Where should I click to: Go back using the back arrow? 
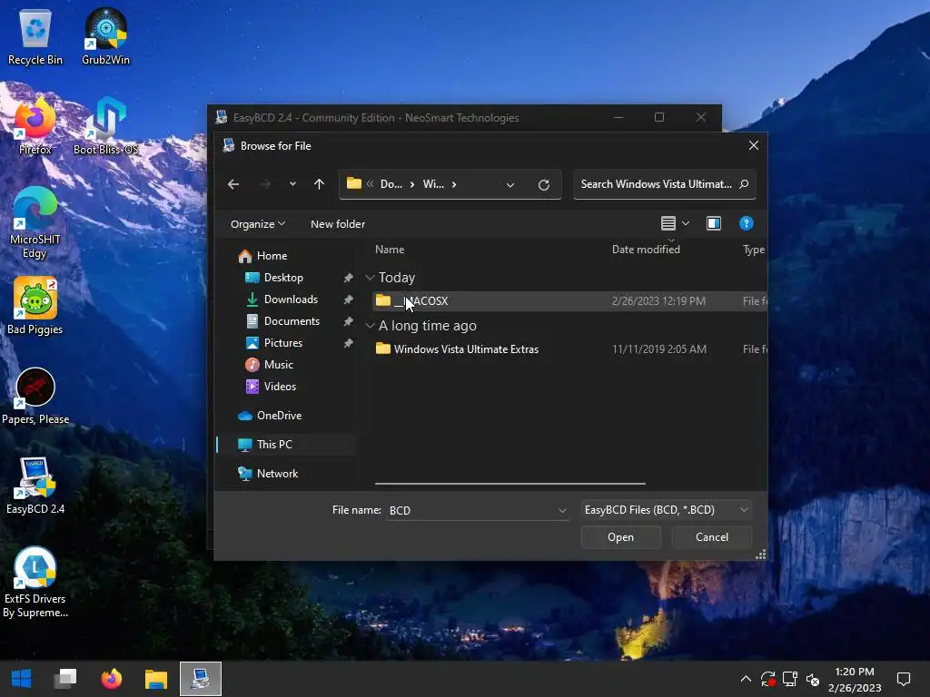(233, 184)
